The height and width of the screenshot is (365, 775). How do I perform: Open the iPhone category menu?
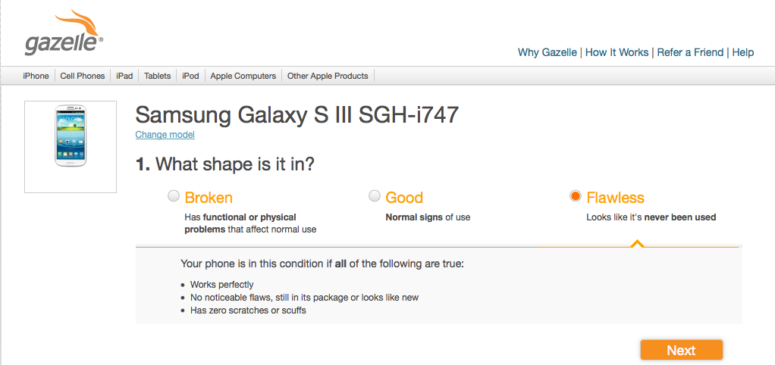(x=36, y=76)
